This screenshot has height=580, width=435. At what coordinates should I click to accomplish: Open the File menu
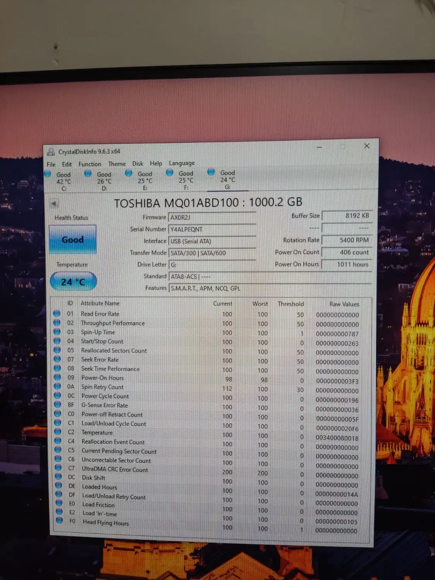click(51, 164)
